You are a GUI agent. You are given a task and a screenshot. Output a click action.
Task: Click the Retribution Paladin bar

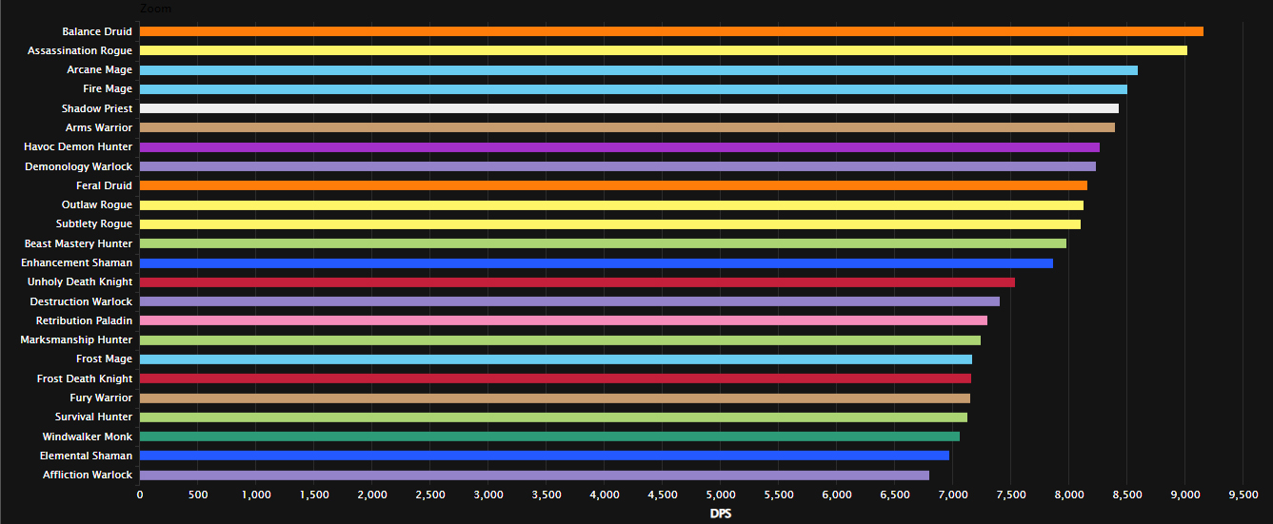point(564,320)
